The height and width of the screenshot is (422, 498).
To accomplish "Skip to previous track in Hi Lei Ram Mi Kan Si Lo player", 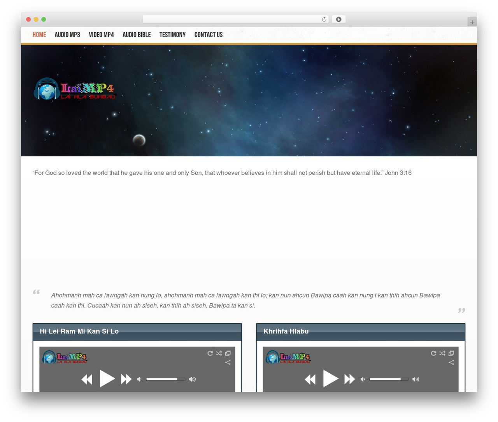I will [x=87, y=379].
